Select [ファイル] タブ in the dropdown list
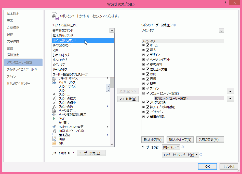This screenshot has height=174, width=242. (83, 55)
